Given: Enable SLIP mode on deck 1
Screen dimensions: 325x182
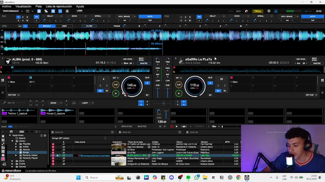Looking at the screenshot, I should pos(147,78).
